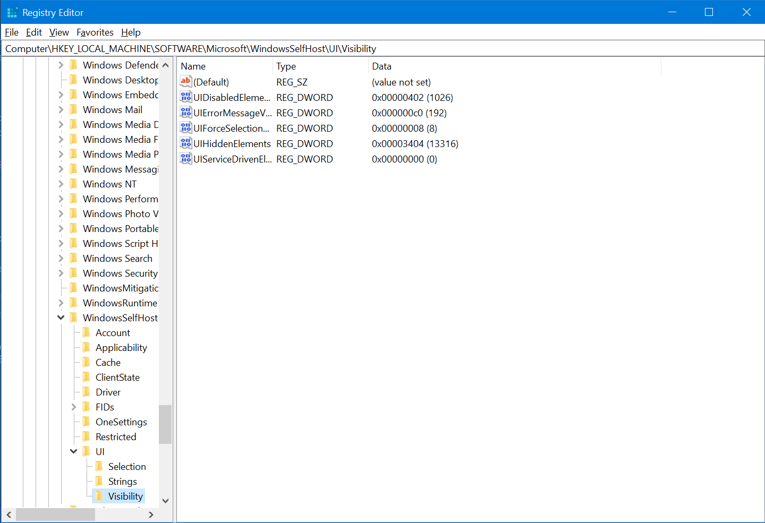Open the Edit menu
Image resolution: width=765 pixels, height=523 pixels.
pos(33,32)
